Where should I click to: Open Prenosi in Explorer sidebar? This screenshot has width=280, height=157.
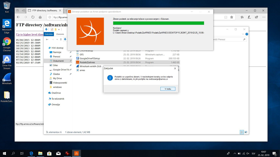56,57
